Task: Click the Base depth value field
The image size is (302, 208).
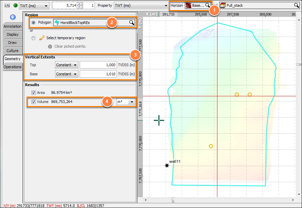Action: 98,74
